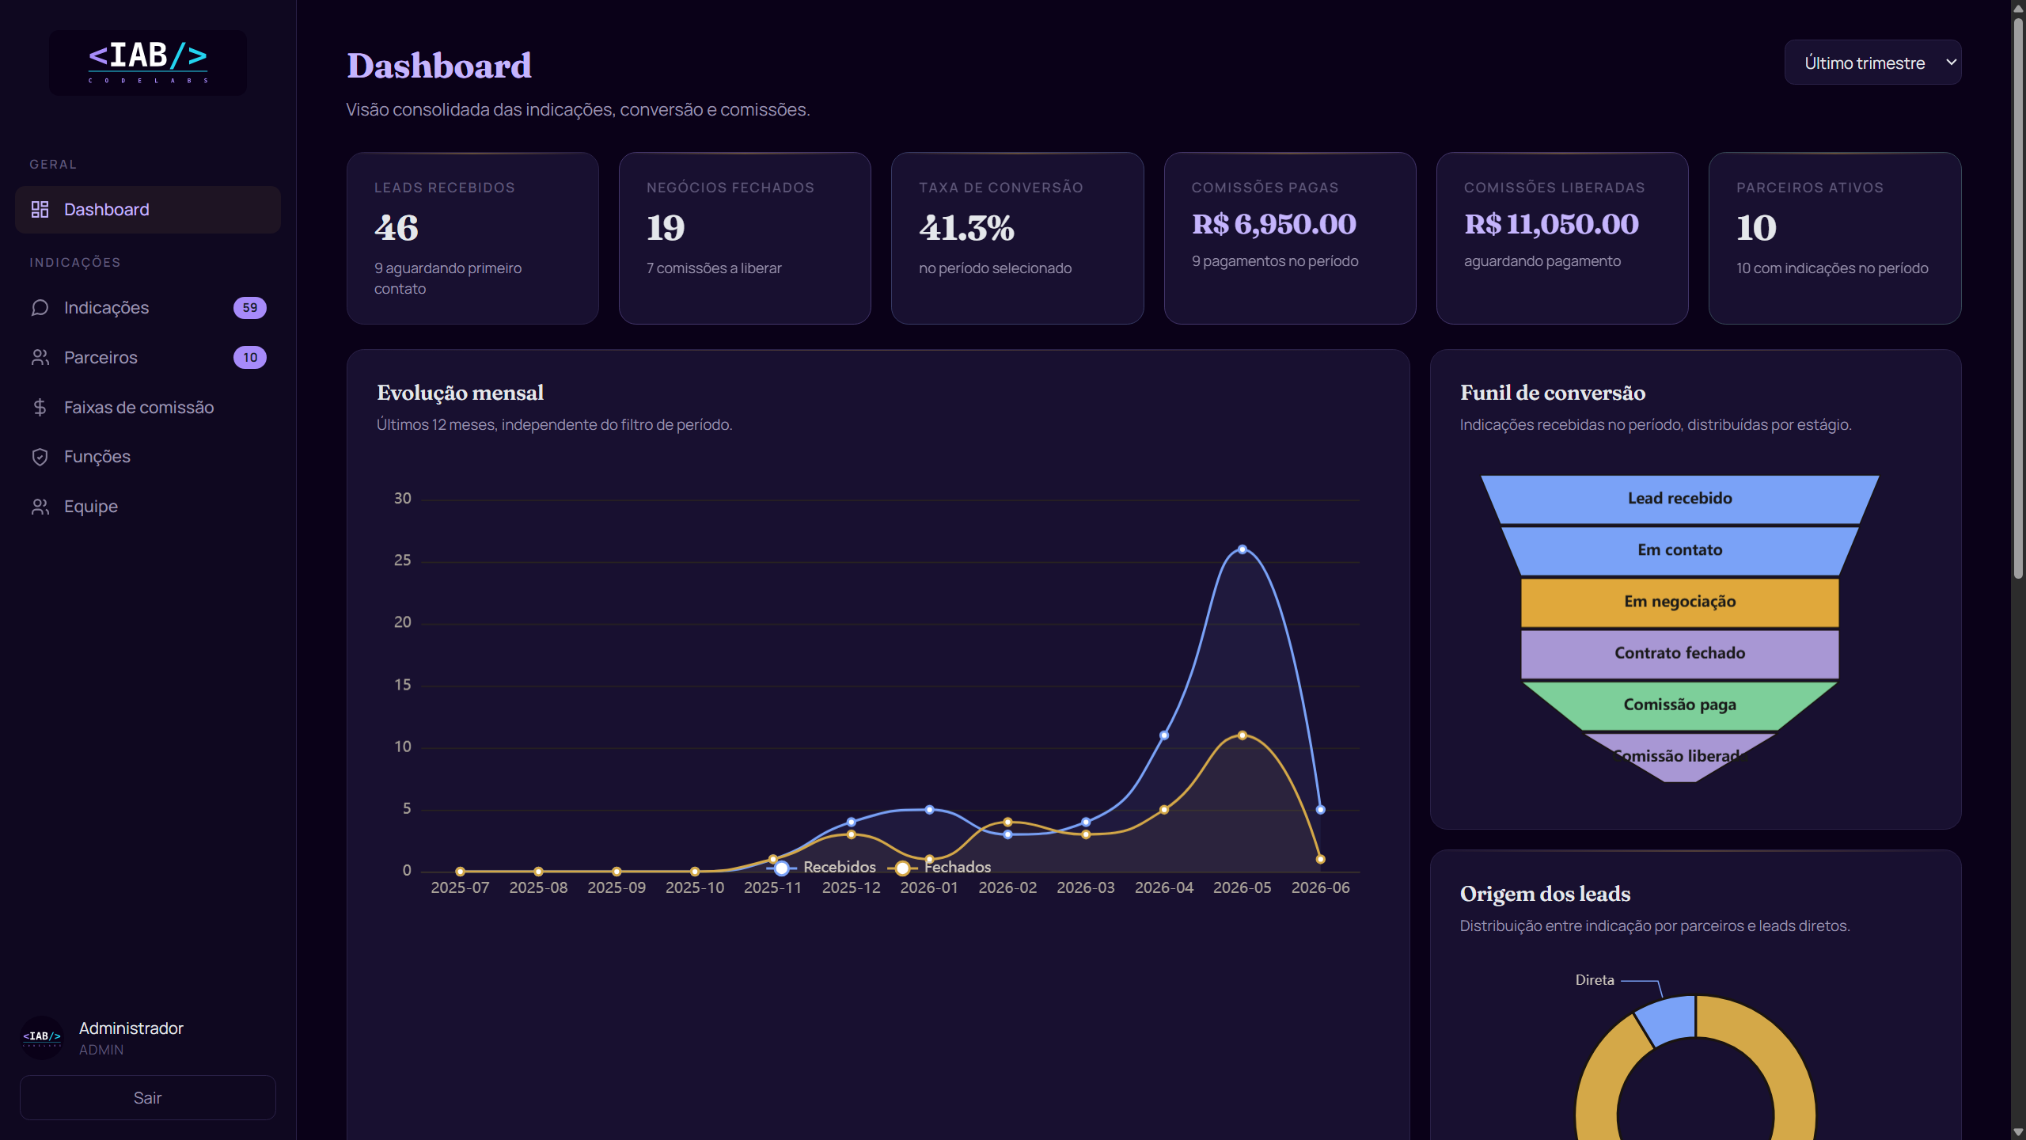Click the Negócios Fechados card
The width and height of the screenshot is (2026, 1140).
point(745,238)
